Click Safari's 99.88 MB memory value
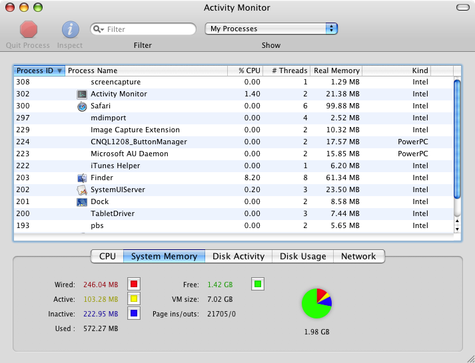The image size is (475, 363). [x=342, y=106]
